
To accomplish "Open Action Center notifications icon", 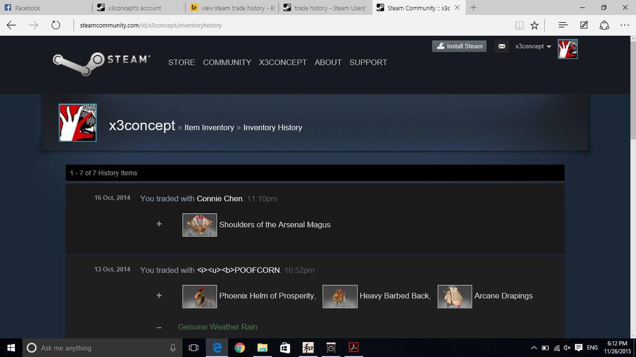I will pos(579,348).
